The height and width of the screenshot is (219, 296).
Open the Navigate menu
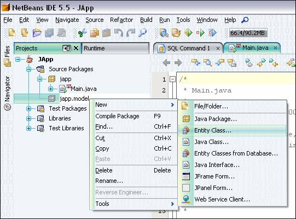67,20
